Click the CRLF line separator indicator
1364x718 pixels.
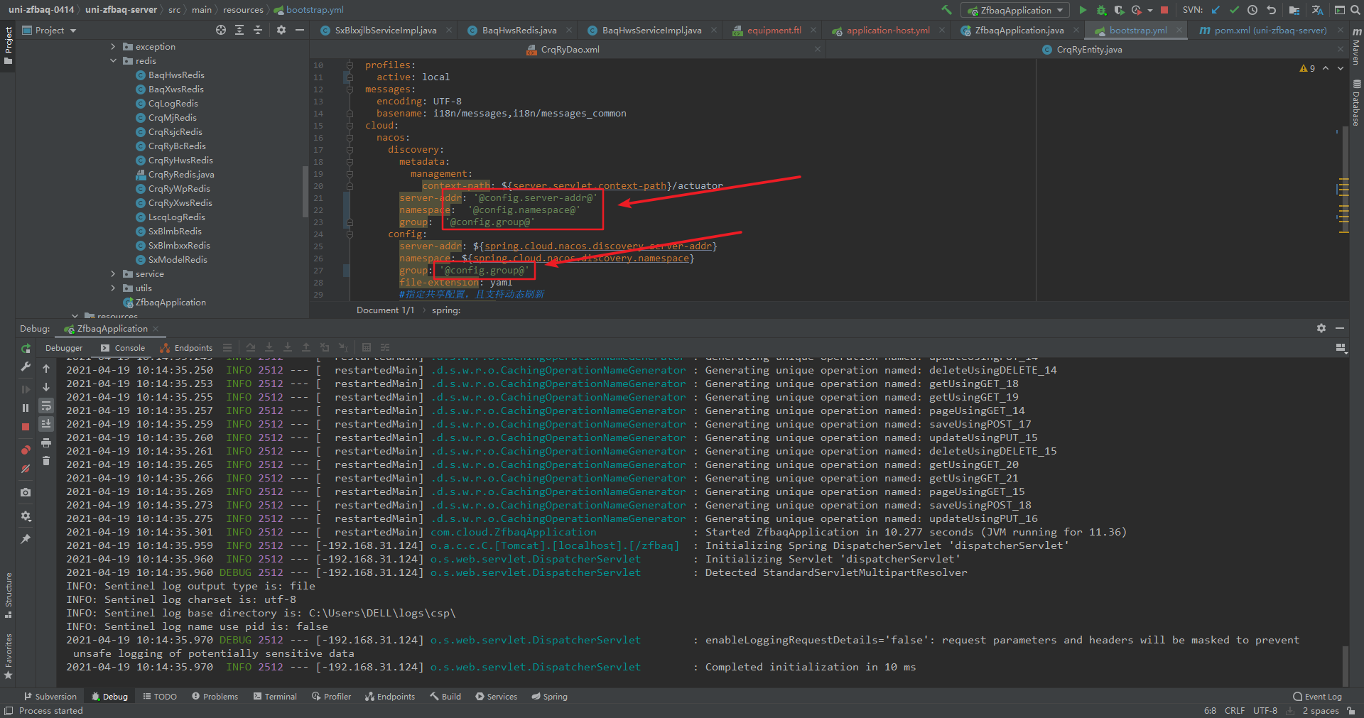click(1235, 711)
